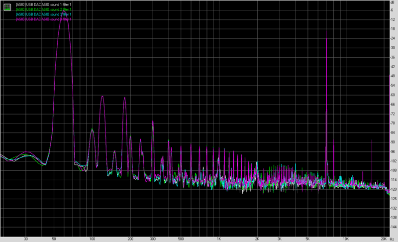Screen dimensions: 398x242
Task: Click the '-144' level axis label
Action: pyautogui.click(x=393, y=227)
